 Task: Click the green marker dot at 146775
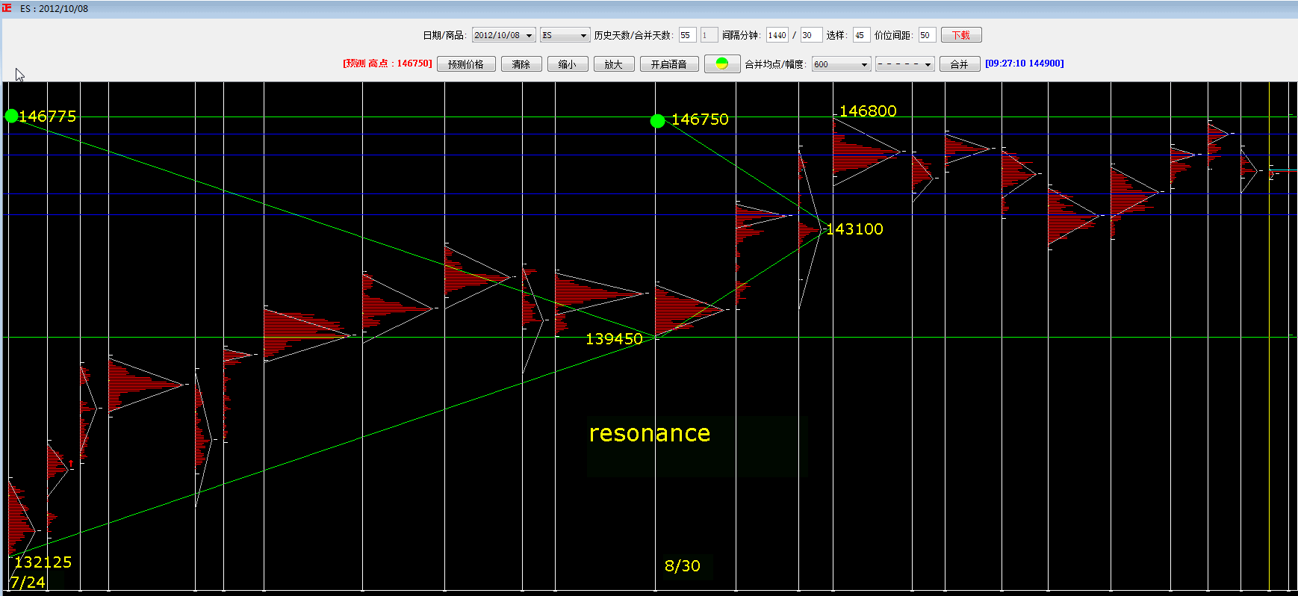pyautogui.click(x=11, y=116)
